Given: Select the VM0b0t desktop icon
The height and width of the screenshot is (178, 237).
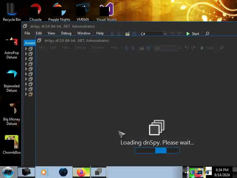Looking at the screenshot, I should tap(83, 12).
